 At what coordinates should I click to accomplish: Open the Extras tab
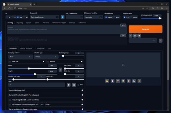click(37, 23)
